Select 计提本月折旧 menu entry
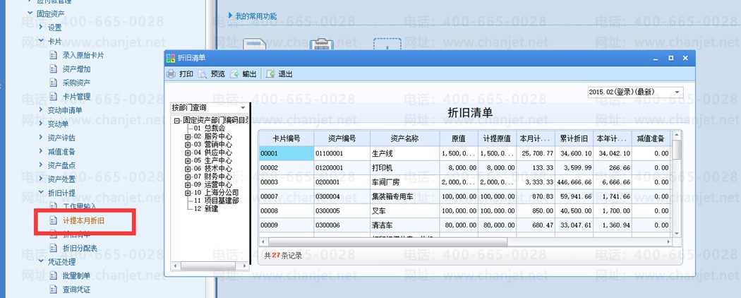Image resolution: width=741 pixels, height=298 pixels. click(x=83, y=220)
